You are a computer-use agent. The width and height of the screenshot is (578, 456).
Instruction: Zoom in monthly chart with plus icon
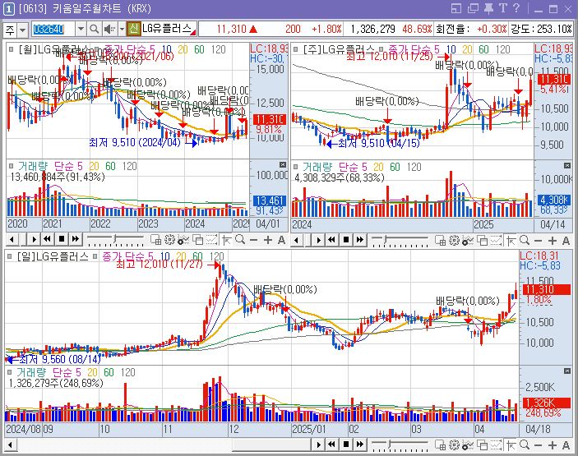click(x=268, y=241)
